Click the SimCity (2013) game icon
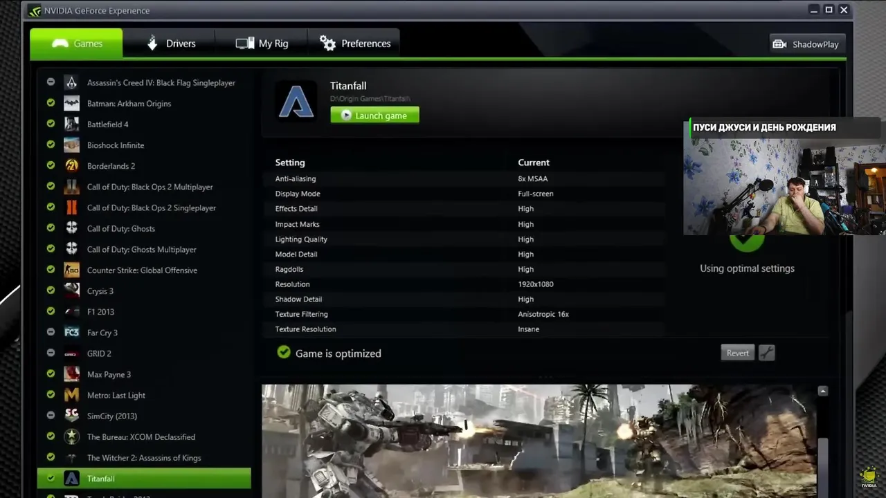886x498 pixels. point(71,416)
